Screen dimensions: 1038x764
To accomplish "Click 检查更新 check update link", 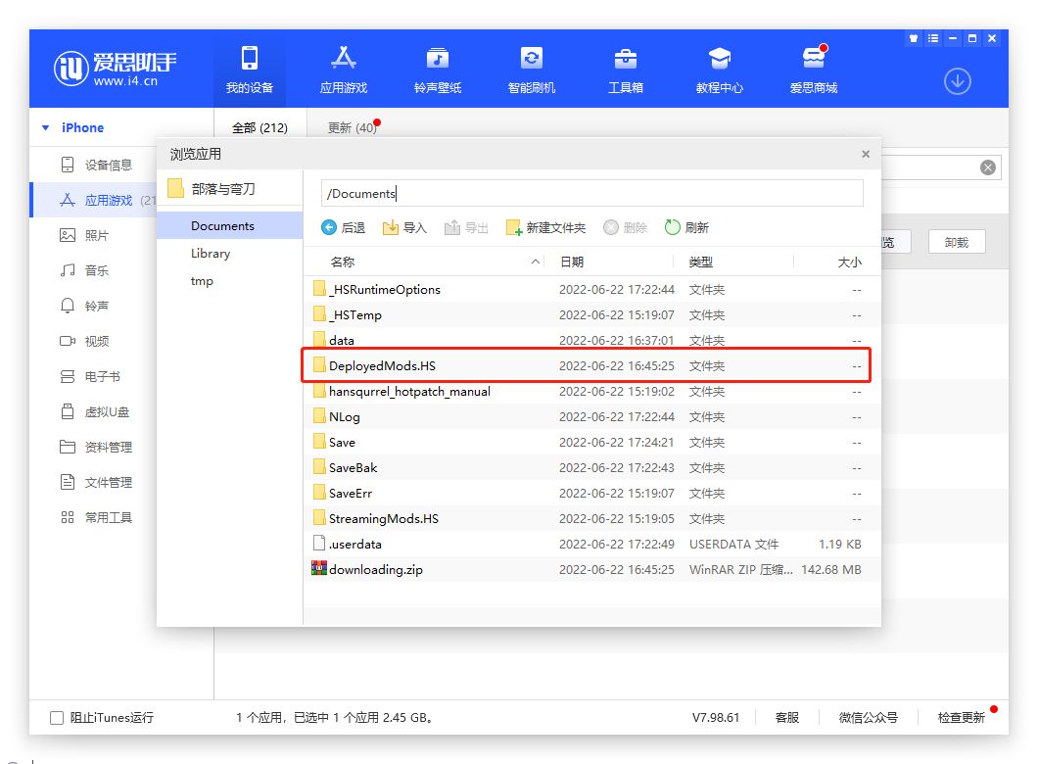I will [x=962, y=718].
